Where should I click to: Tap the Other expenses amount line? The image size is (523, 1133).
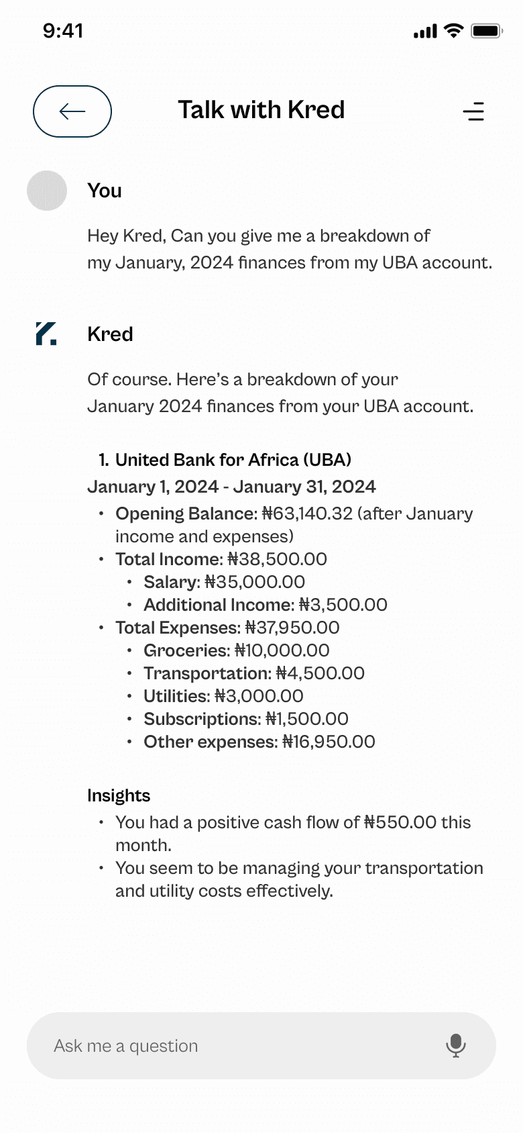259,742
